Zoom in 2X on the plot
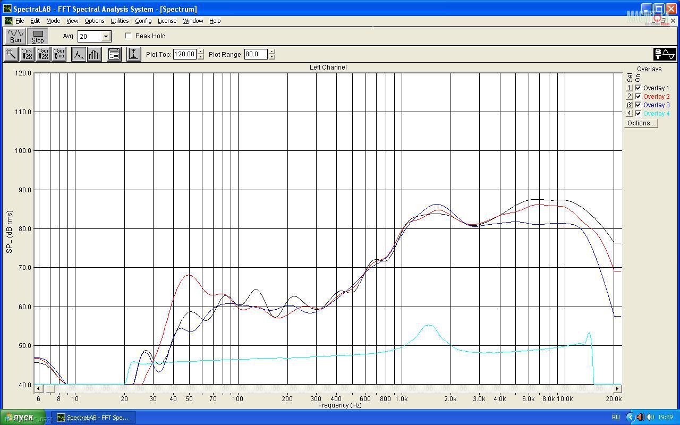680x425 pixels. point(27,54)
